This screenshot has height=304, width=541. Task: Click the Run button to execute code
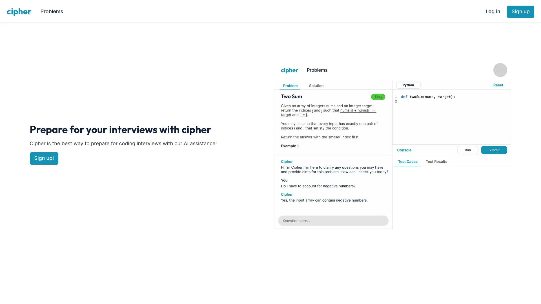pyautogui.click(x=467, y=149)
